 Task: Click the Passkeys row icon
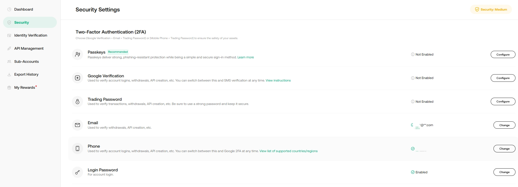[78, 54]
